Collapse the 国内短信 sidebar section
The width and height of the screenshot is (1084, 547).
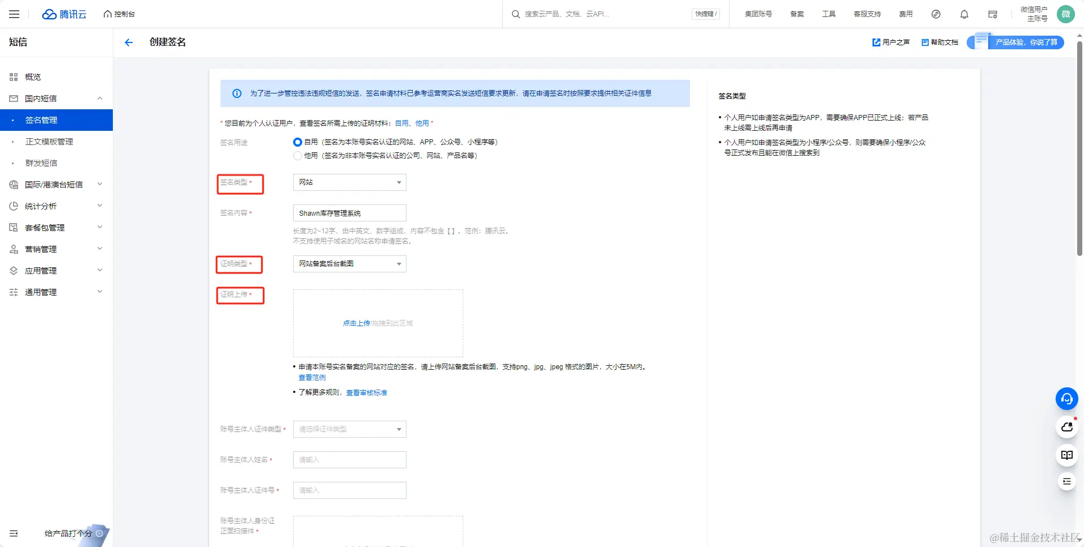100,99
